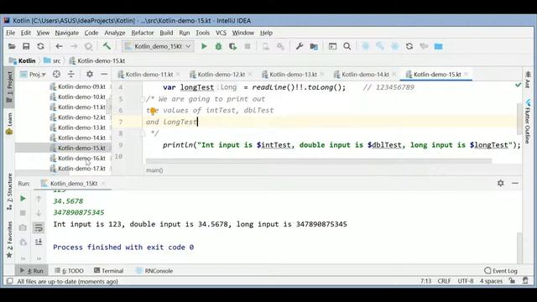Click the main() breadcrumb below the editor
Viewport: 537px width, 302px height.
154,170
